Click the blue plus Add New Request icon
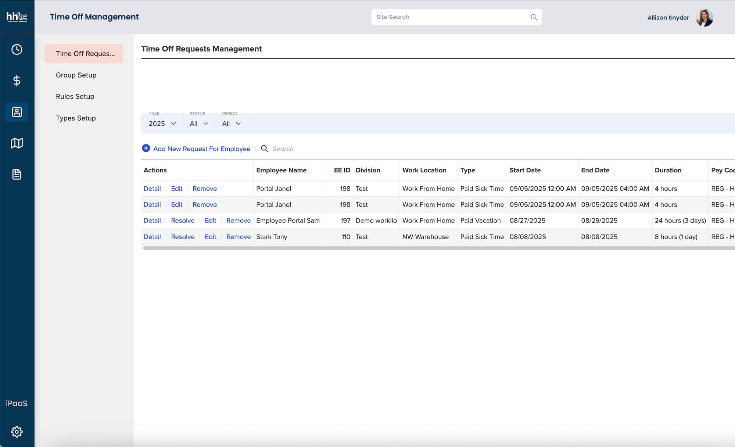Screen dimensions: 735x447 [146, 148]
